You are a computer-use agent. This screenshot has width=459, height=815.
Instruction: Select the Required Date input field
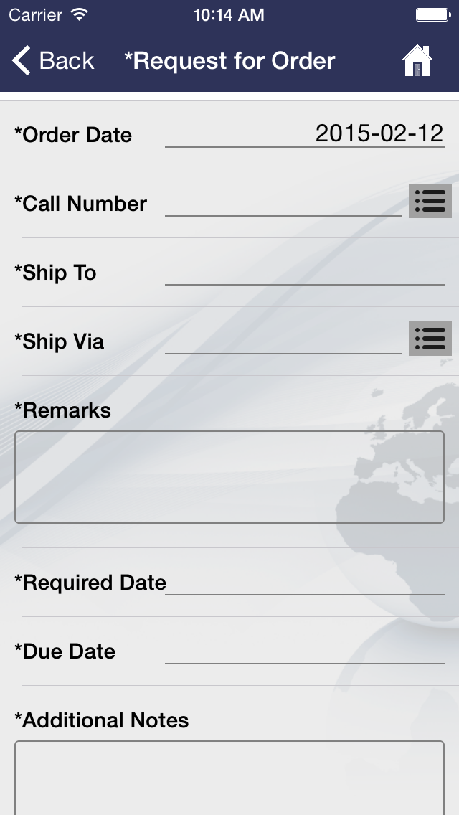pyautogui.click(x=305, y=582)
